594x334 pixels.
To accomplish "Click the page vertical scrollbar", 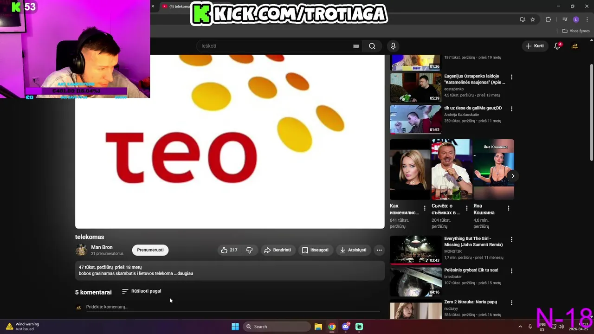I will (x=591, y=112).
